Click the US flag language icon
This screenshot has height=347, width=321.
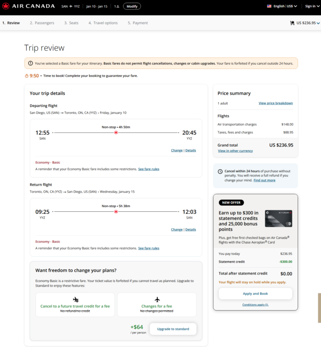pyautogui.click(x=269, y=6)
